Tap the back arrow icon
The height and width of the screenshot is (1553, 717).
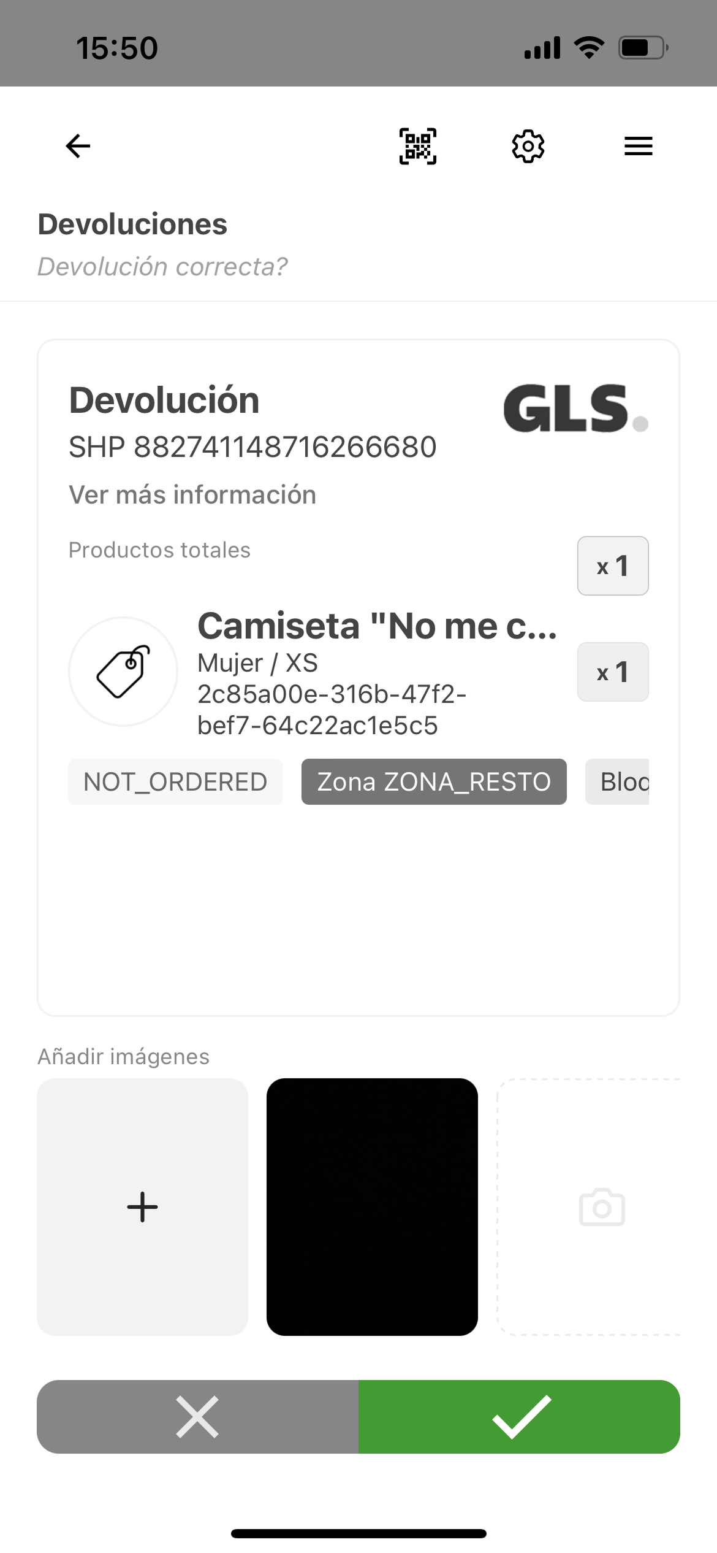click(78, 146)
